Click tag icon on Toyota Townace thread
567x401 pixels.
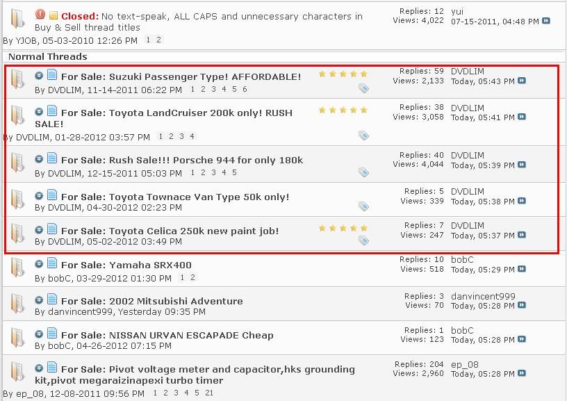click(x=363, y=206)
